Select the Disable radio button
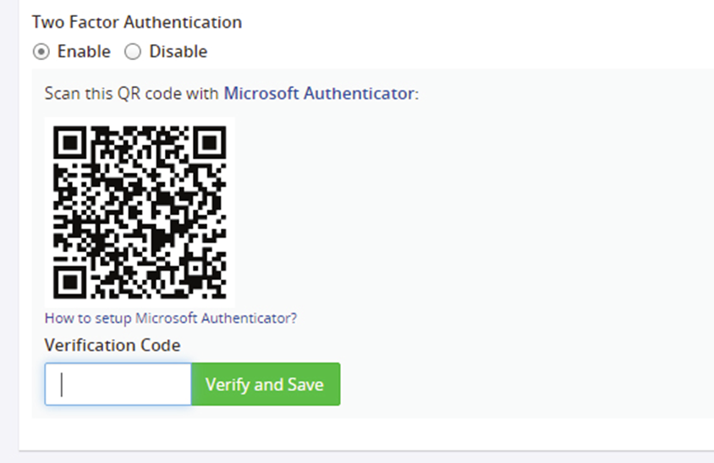 coord(133,52)
